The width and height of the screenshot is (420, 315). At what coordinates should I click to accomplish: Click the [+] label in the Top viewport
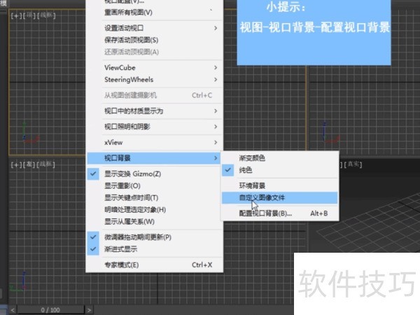15,14
